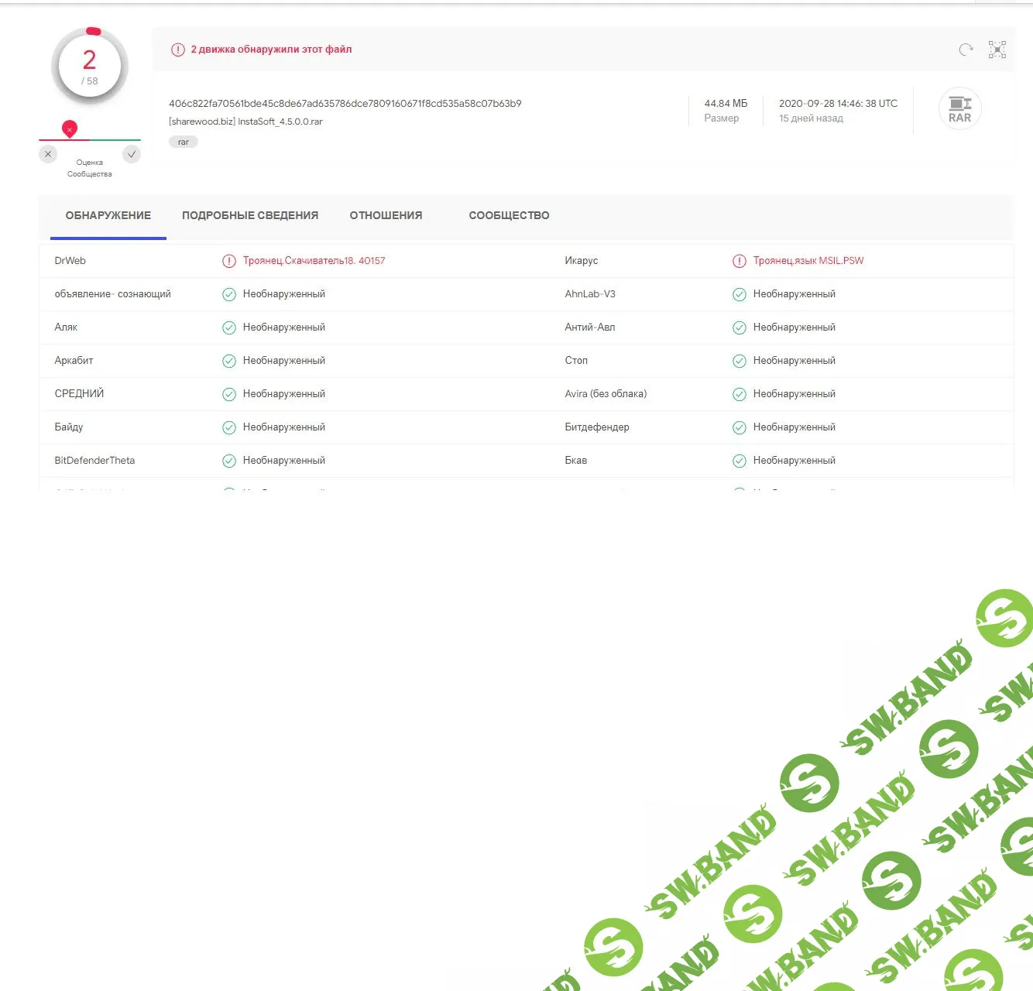Select the ОБНАРУЖЕНИЕ tab
Viewport: 1033px width, 991px height.
click(x=108, y=215)
